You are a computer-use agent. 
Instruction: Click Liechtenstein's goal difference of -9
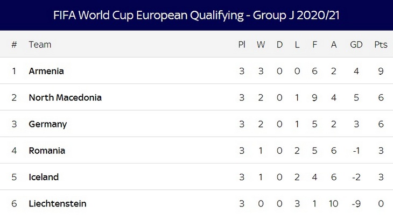click(356, 203)
